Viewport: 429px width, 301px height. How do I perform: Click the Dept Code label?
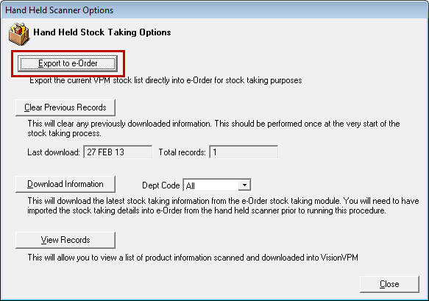(x=161, y=185)
